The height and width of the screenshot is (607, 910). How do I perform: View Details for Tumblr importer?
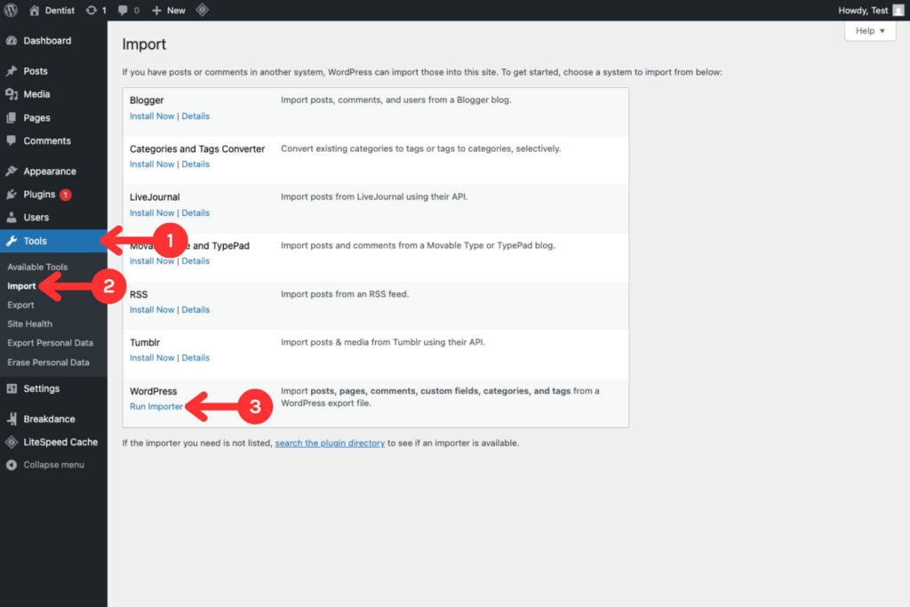pyautogui.click(x=196, y=358)
